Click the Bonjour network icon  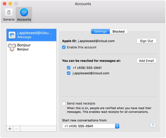click(x=12, y=47)
